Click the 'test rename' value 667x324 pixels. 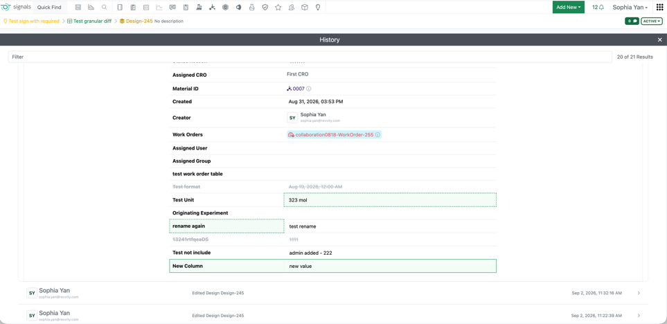click(x=303, y=226)
